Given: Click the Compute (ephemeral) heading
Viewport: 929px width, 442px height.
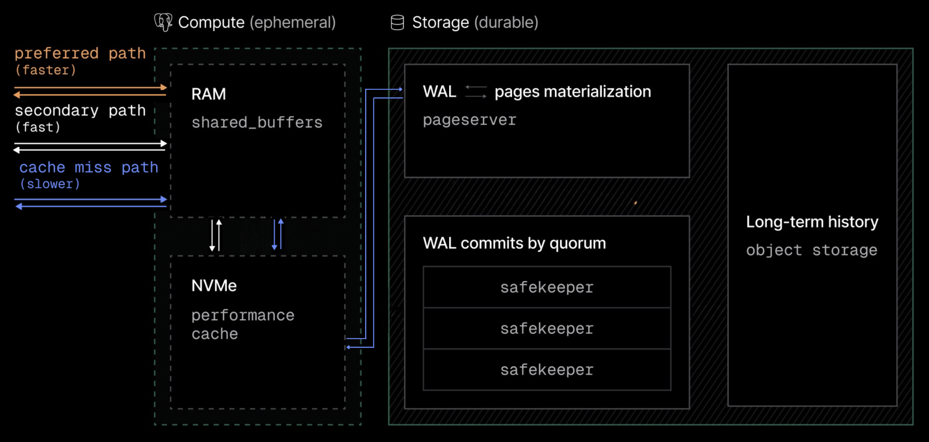Looking at the screenshot, I should tap(257, 22).
